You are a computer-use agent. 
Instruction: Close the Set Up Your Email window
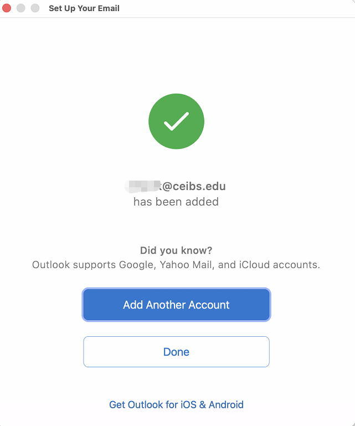pyautogui.click(x=7, y=8)
